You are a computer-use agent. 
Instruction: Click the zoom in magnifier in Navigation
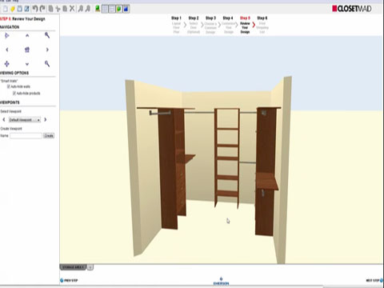(x=47, y=35)
